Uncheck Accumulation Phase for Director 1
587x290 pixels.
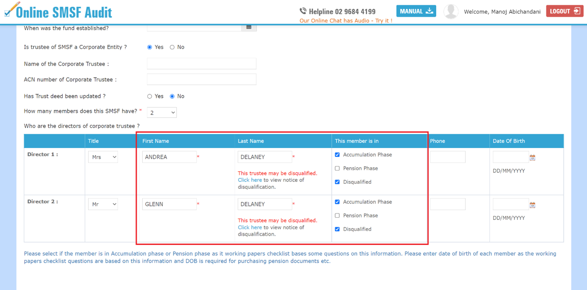(337, 155)
